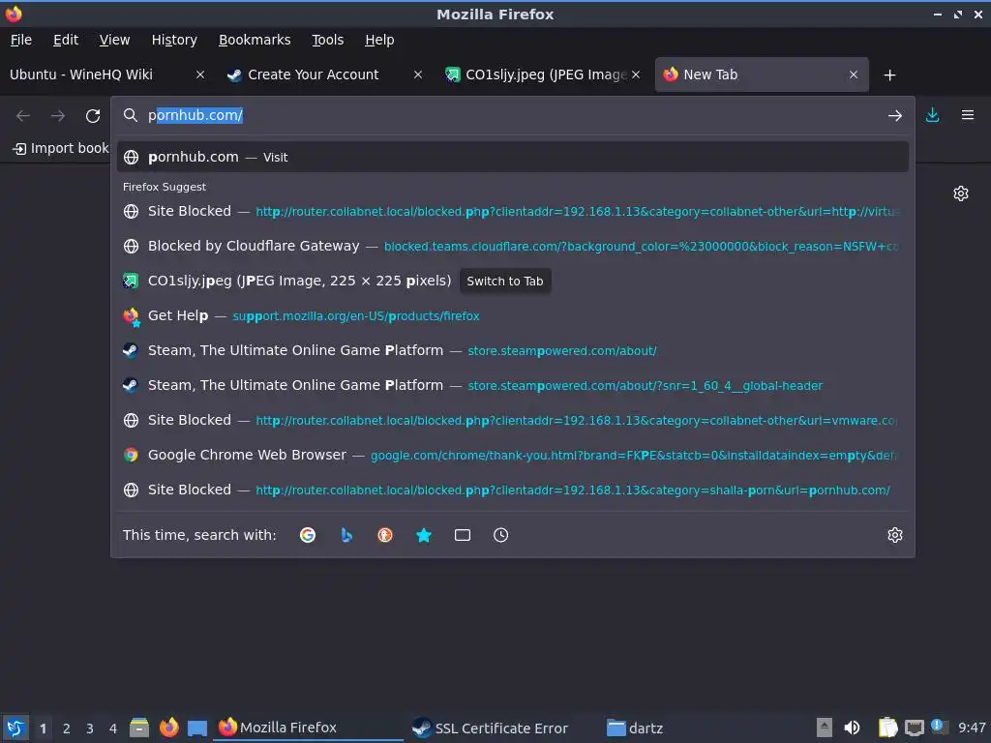Close the New Tab tab
Image resolution: width=991 pixels, height=743 pixels.
[854, 74]
